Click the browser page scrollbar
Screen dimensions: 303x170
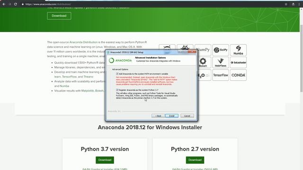pyautogui.click(x=301, y=59)
